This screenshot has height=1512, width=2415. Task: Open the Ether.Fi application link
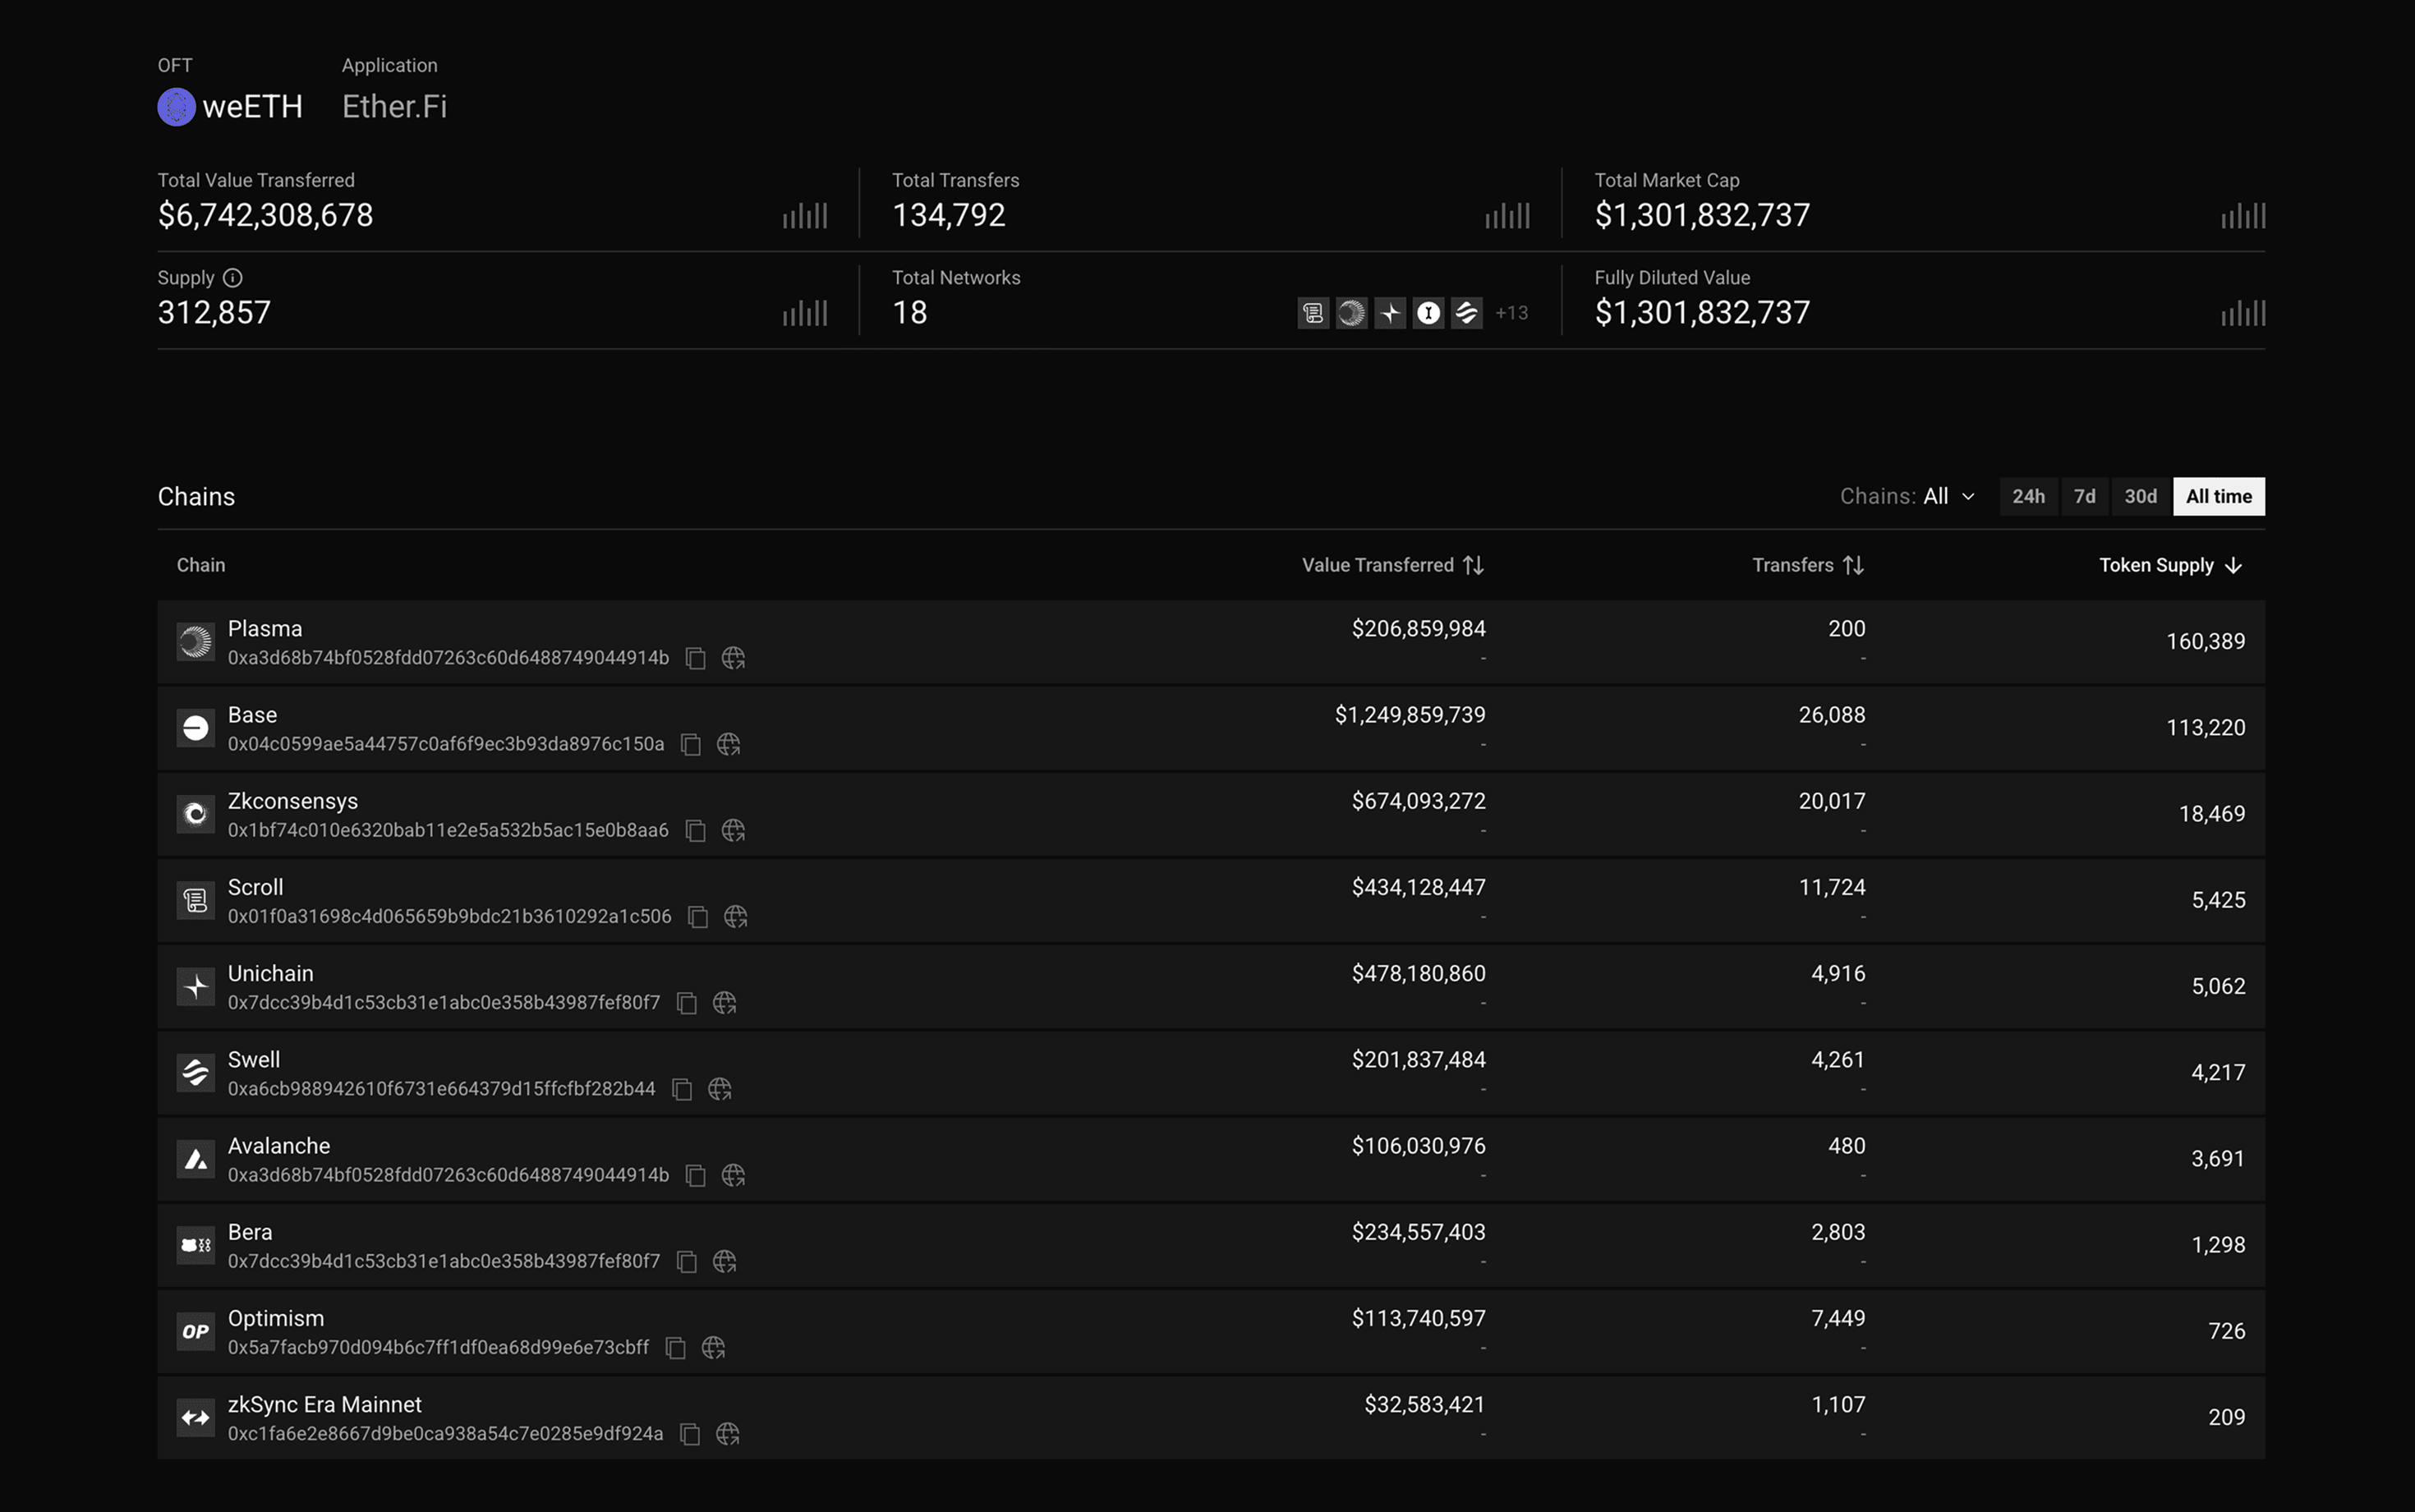pos(394,107)
